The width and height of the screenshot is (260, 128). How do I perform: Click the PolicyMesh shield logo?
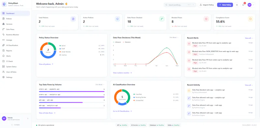[4, 5]
